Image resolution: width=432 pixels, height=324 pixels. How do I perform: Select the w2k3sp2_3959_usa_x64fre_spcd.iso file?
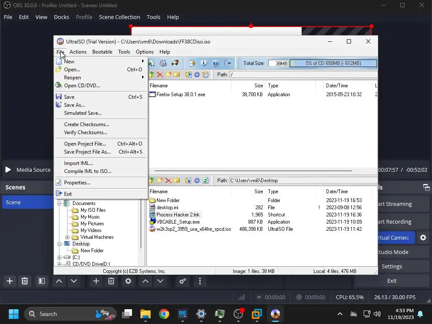tap(193, 229)
